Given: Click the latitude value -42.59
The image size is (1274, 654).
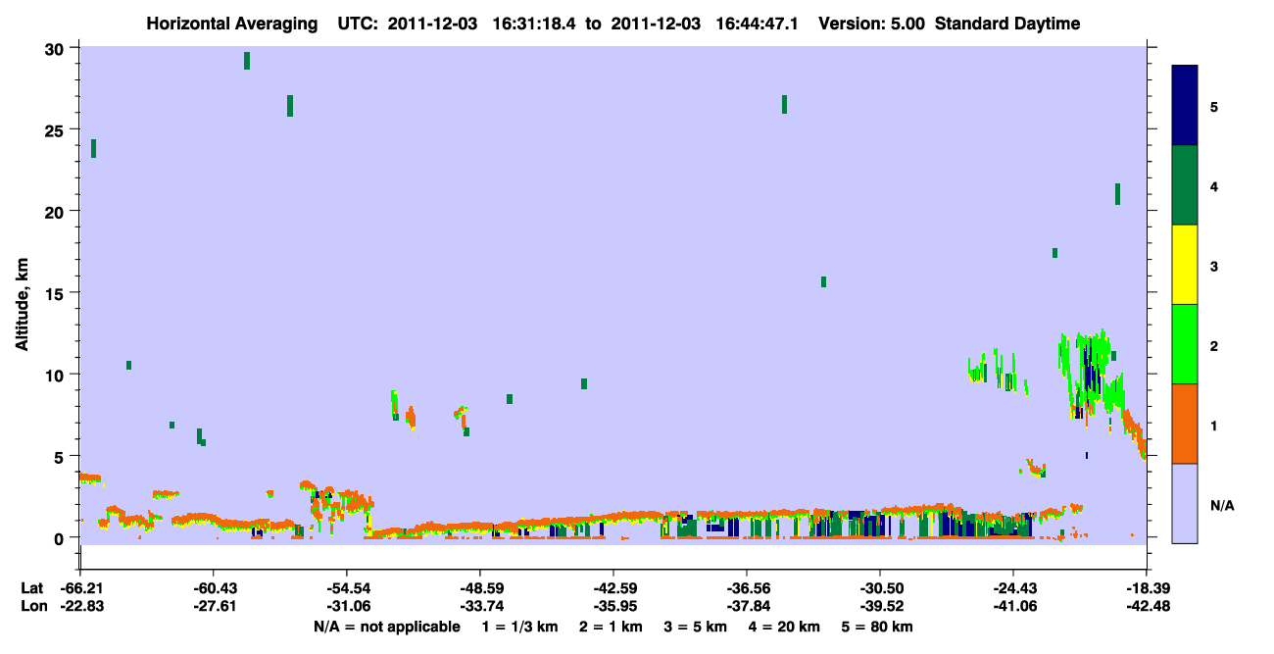Looking at the screenshot, I should point(613,588).
